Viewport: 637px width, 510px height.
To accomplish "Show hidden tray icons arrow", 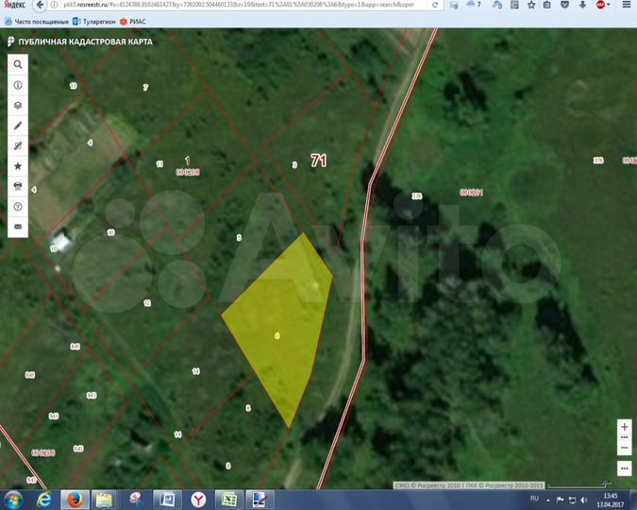I will (547, 501).
